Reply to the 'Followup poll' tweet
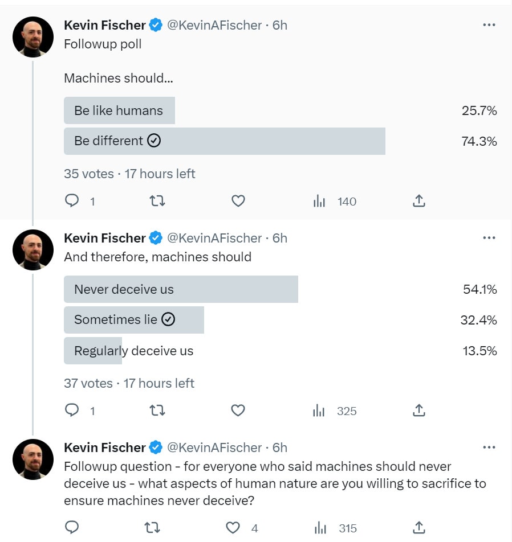 click(x=72, y=201)
